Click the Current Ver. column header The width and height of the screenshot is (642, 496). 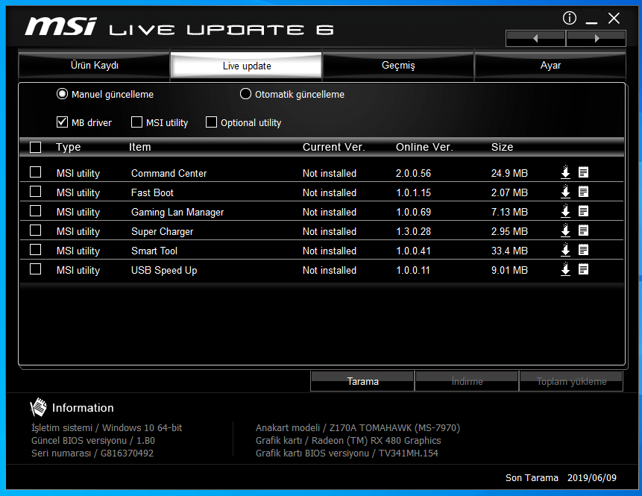(334, 147)
